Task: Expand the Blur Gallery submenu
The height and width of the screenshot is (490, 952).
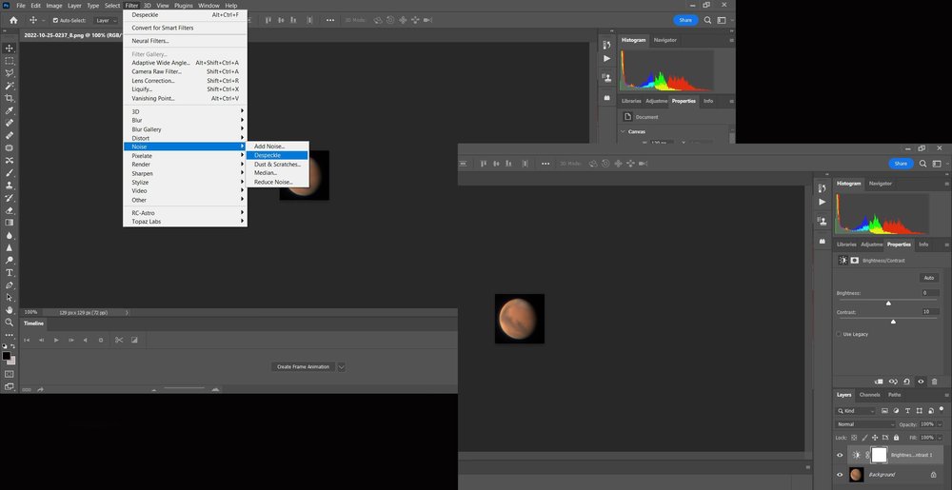Action: click(x=186, y=129)
